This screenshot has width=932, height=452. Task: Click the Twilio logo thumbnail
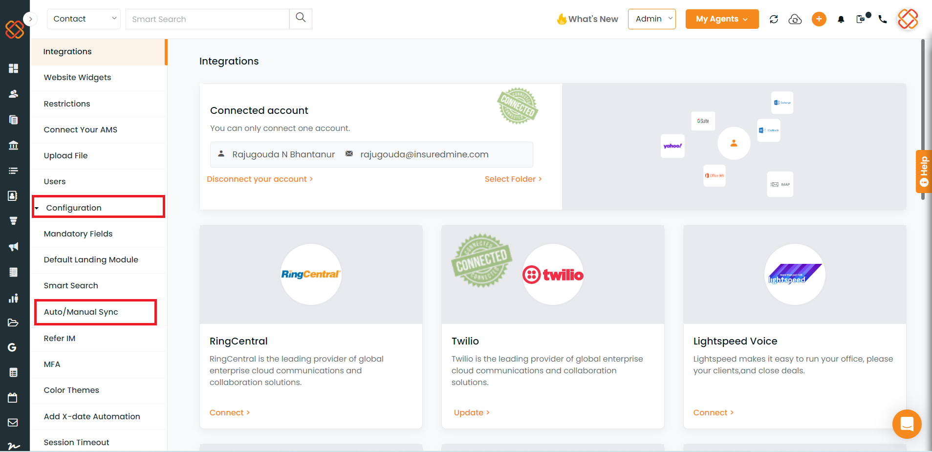pyautogui.click(x=553, y=274)
